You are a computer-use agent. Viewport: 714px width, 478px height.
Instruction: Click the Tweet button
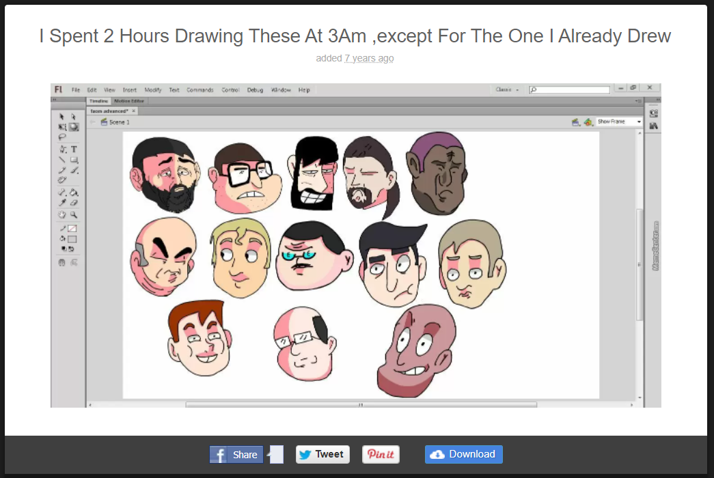(x=322, y=454)
